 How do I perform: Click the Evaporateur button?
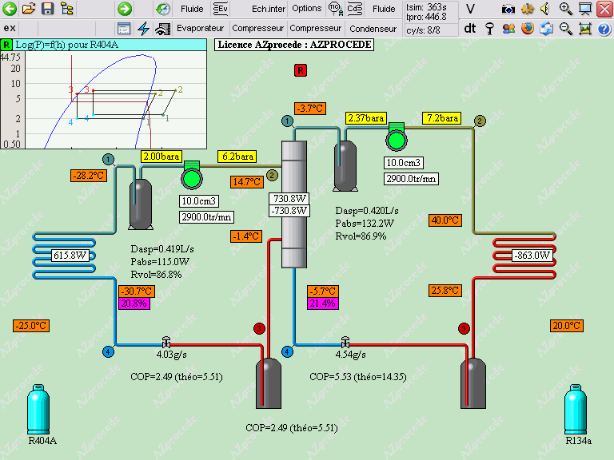click(200, 28)
